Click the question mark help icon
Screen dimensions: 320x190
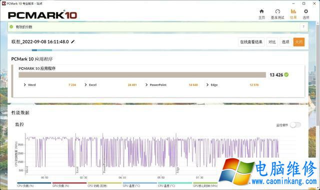[x=303, y=26]
